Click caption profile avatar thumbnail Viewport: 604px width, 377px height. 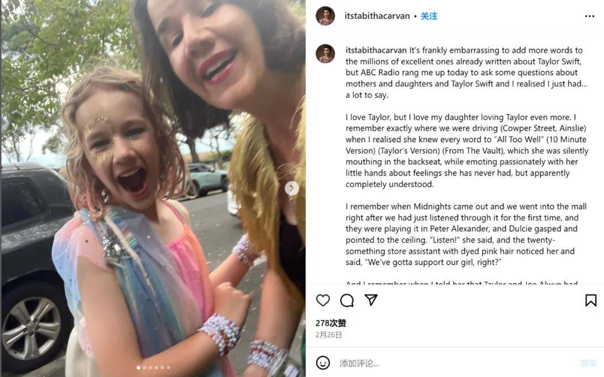tap(325, 54)
